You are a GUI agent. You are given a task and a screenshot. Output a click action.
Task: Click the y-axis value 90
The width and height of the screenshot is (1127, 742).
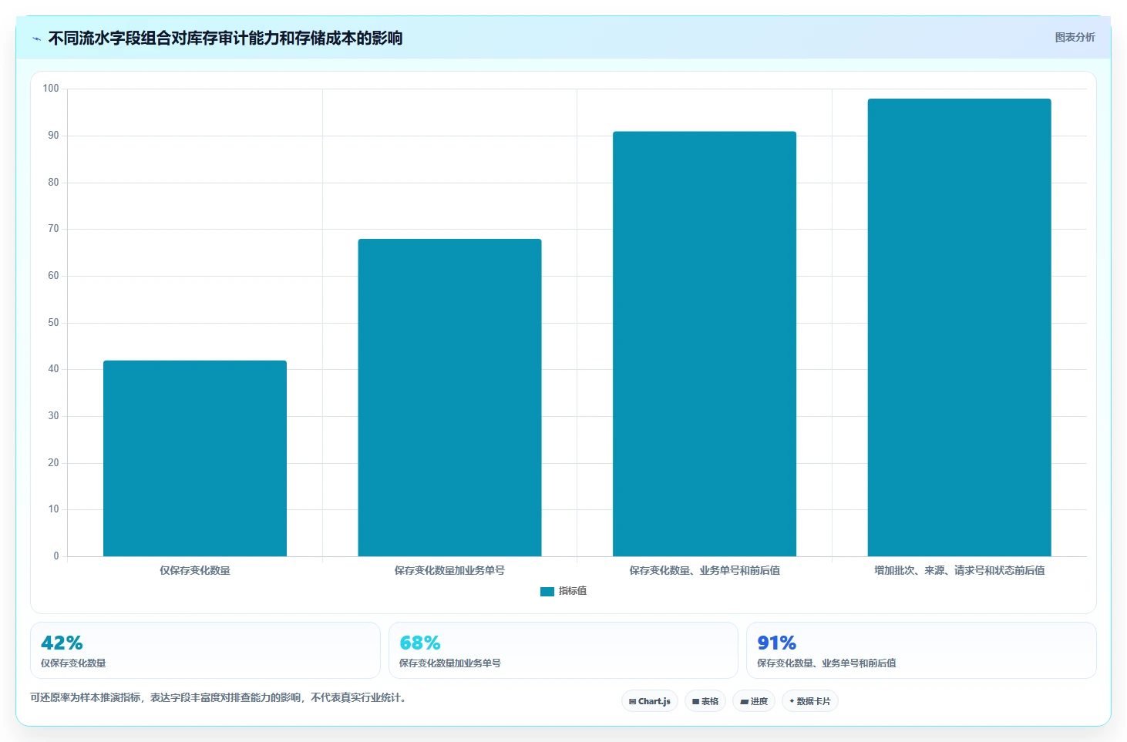[x=53, y=136]
